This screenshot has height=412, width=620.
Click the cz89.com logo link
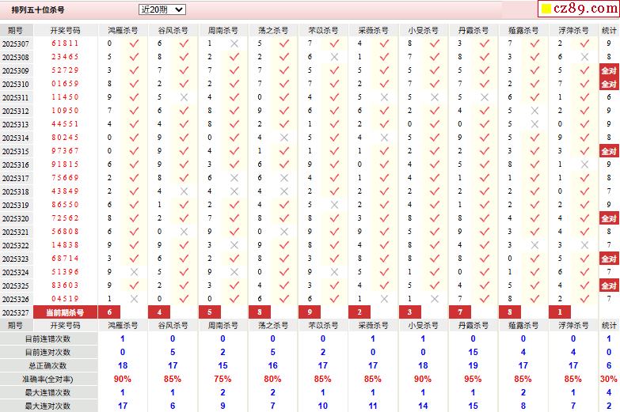tap(579, 8)
